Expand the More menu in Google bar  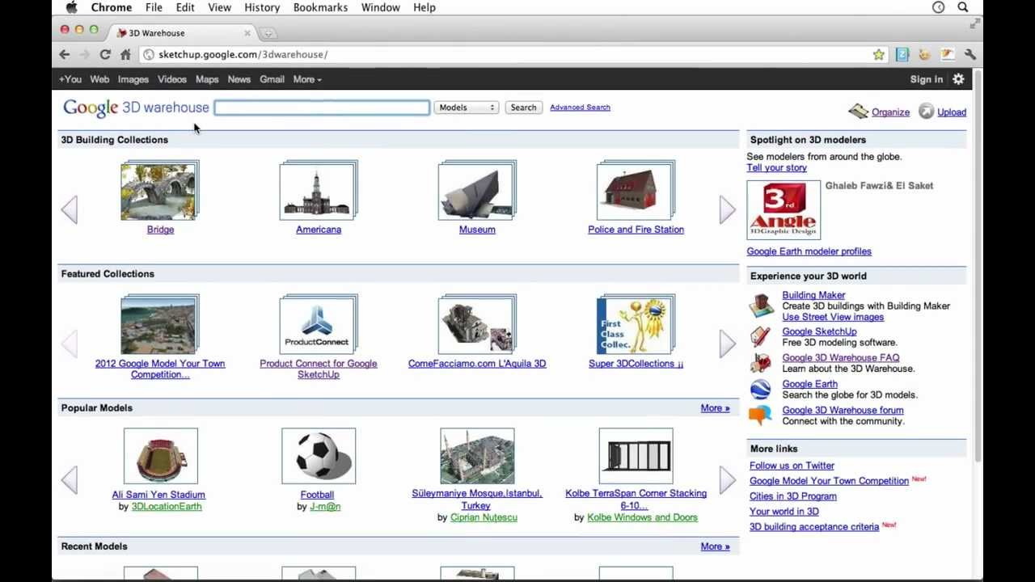click(x=307, y=79)
